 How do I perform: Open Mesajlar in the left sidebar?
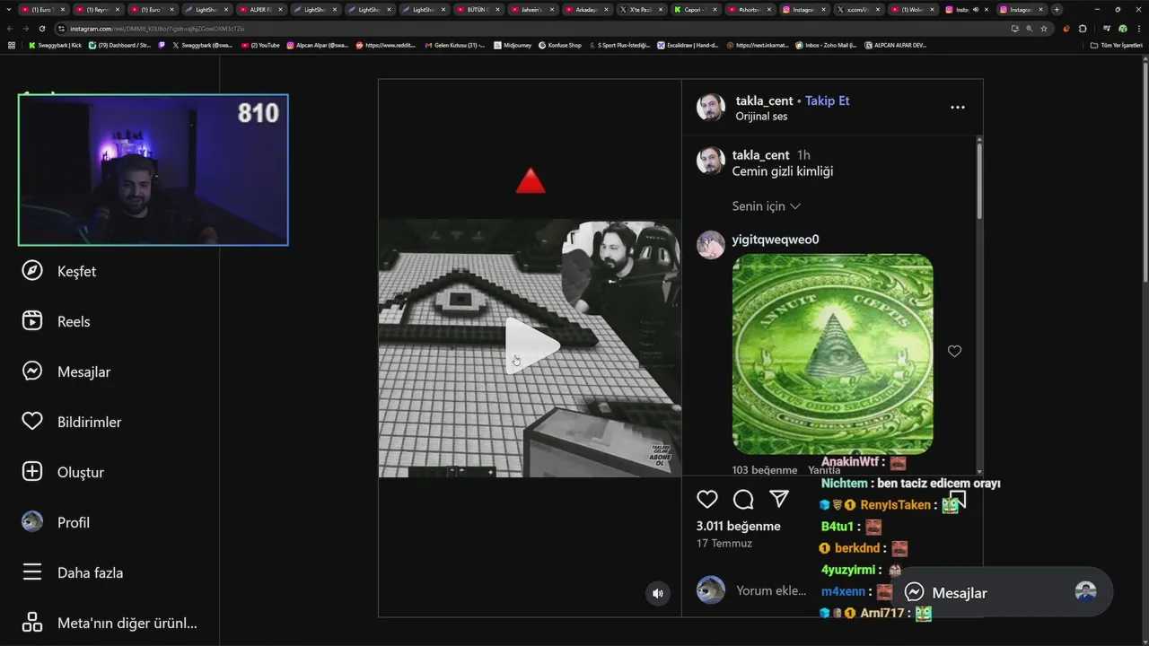[x=66, y=371]
